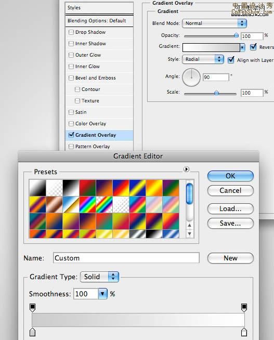The height and width of the screenshot is (340, 274).
Task: Select the right black opacity stop
Action: pos(244,308)
